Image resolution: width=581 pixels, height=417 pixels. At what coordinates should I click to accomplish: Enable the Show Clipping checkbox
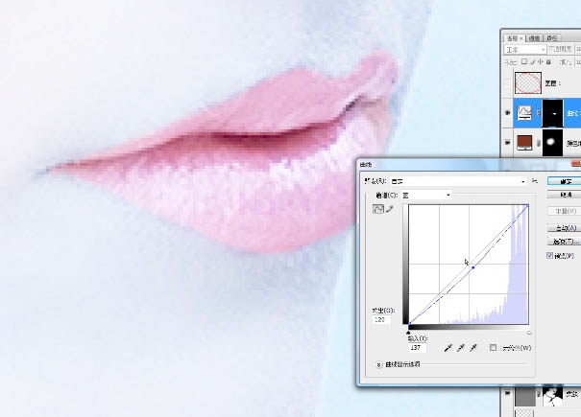(x=494, y=348)
